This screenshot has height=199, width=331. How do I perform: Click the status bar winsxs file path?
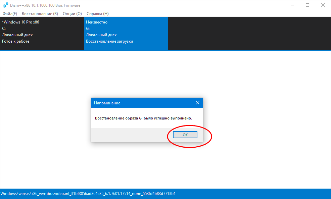88,194
